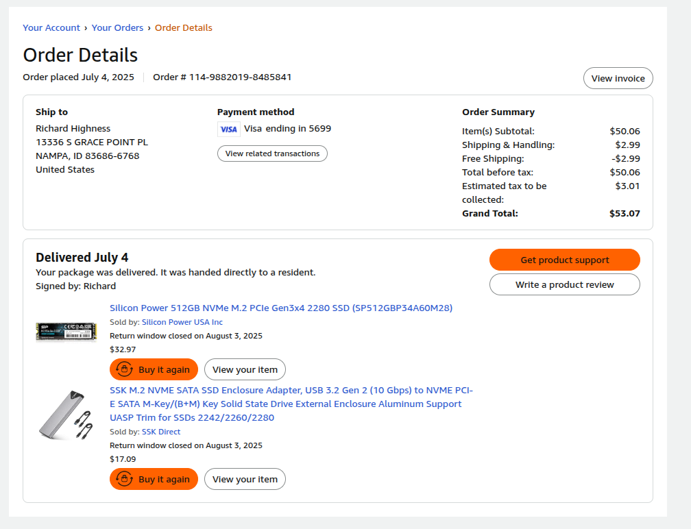Click reorder icon for SSK enclosure adapter
Viewport: 691px width, 529px height.
[124, 479]
